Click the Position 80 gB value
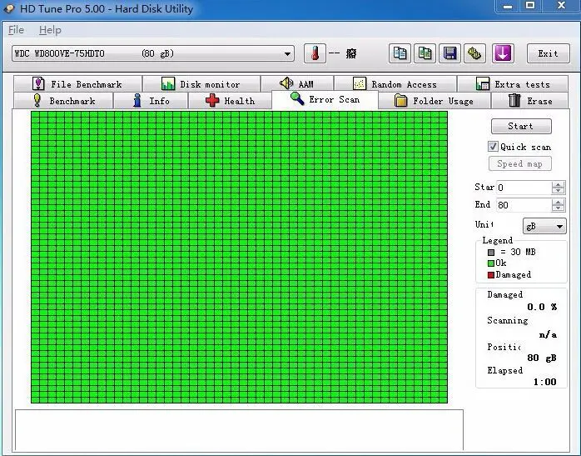 pyautogui.click(x=542, y=358)
